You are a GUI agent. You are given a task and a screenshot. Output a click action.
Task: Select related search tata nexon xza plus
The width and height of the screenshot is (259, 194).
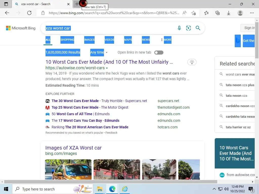pos(240,85)
